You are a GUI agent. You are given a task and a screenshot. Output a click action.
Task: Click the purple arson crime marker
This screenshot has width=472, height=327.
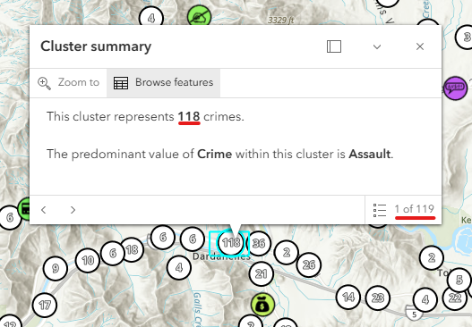pos(456,88)
